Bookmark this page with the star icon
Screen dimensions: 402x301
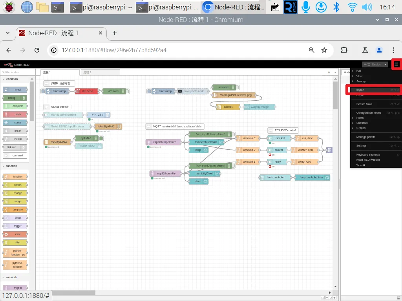tap(324, 50)
